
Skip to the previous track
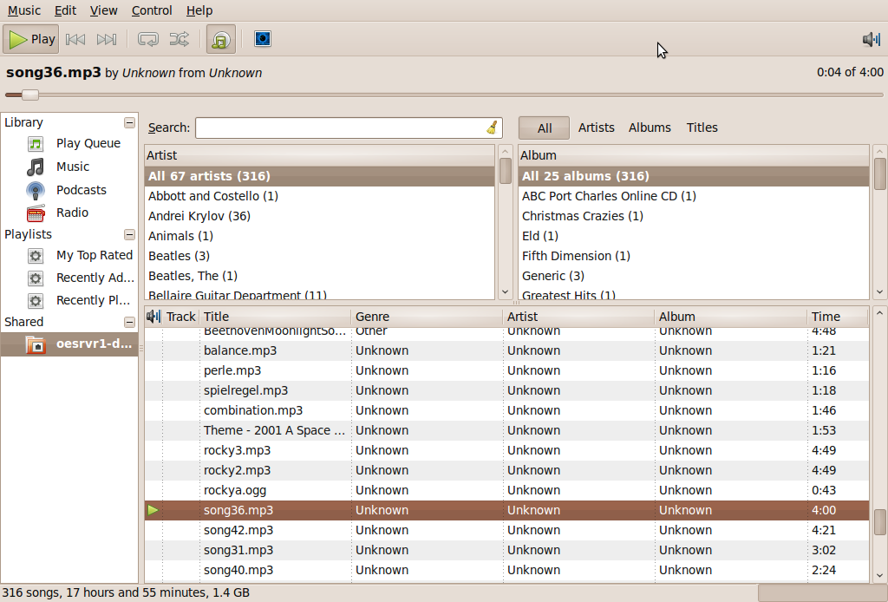75,39
